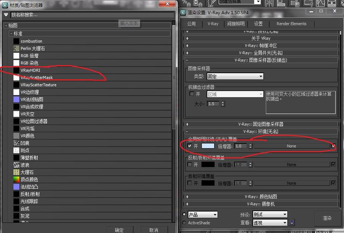Select the Align tool in main toolbar
Viewport: 344px width, 233px height.
pyautogui.click(x=281, y=3)
